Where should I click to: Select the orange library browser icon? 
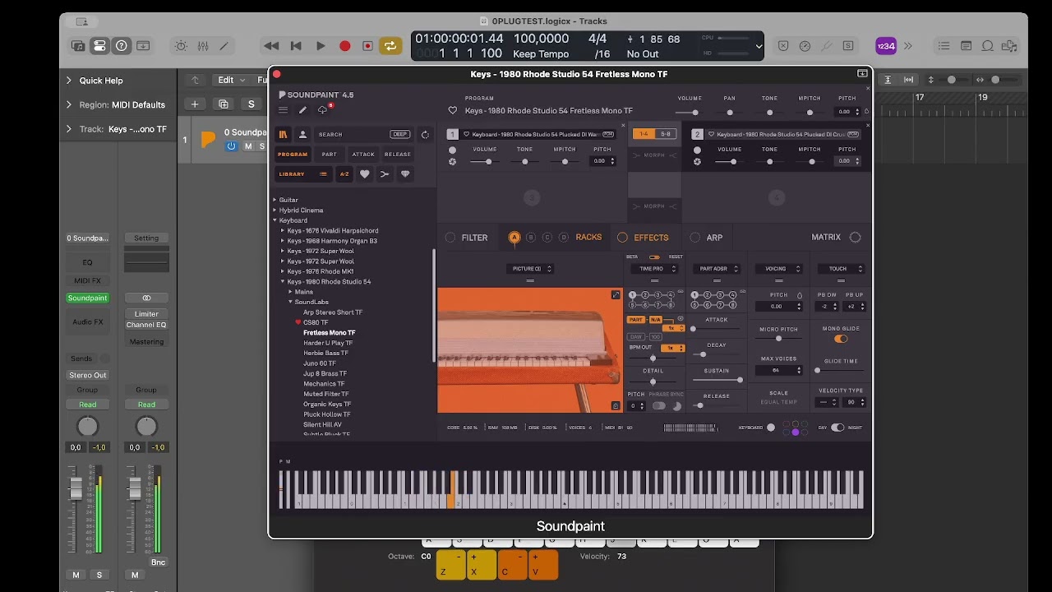coord(284,134)
